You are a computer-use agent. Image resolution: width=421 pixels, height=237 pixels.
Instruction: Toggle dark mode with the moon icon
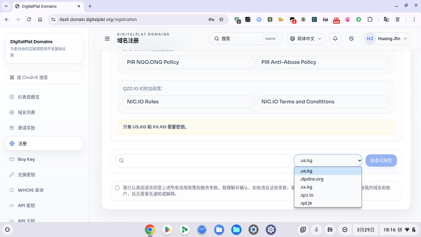(x=351, y=39)
